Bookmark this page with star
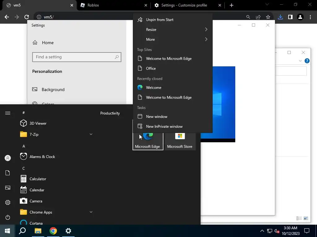317x237 pixels. click(x=268, y=17)
